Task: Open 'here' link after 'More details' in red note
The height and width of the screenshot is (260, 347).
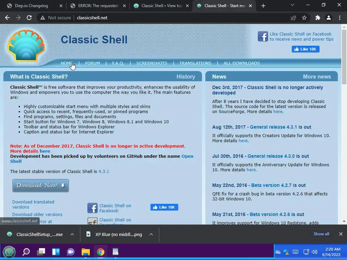Action: point(45,151)
